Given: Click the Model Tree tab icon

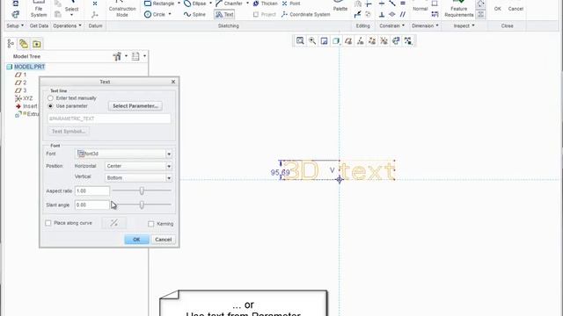Looking at the screenshot, I should [11, 44].
